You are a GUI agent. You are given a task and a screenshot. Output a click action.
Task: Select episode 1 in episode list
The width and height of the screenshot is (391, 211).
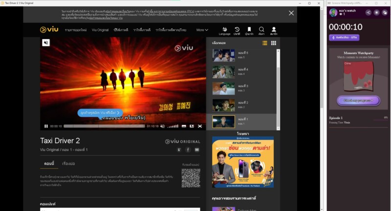241,122
